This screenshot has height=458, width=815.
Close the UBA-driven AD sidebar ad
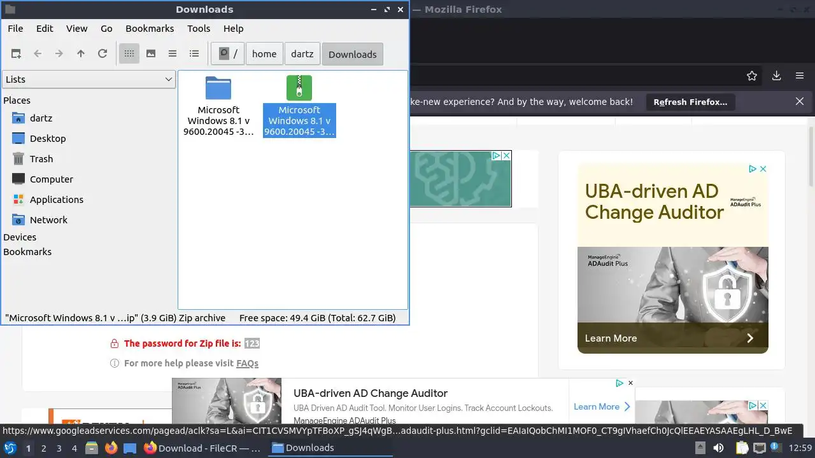763,169
